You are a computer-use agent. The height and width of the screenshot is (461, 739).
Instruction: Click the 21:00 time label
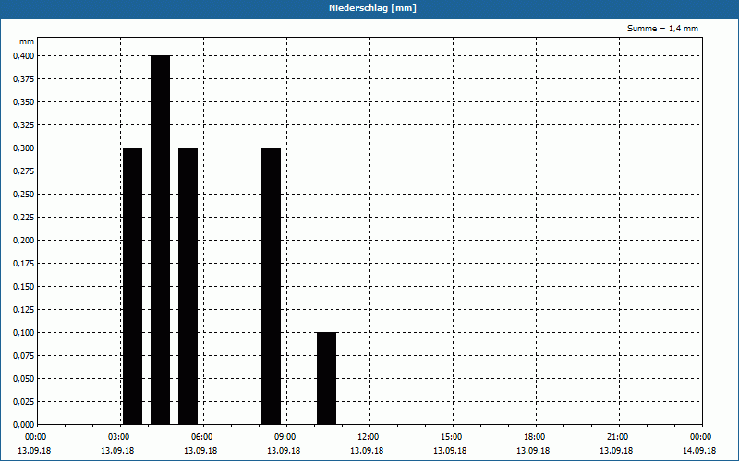(618, 437)
